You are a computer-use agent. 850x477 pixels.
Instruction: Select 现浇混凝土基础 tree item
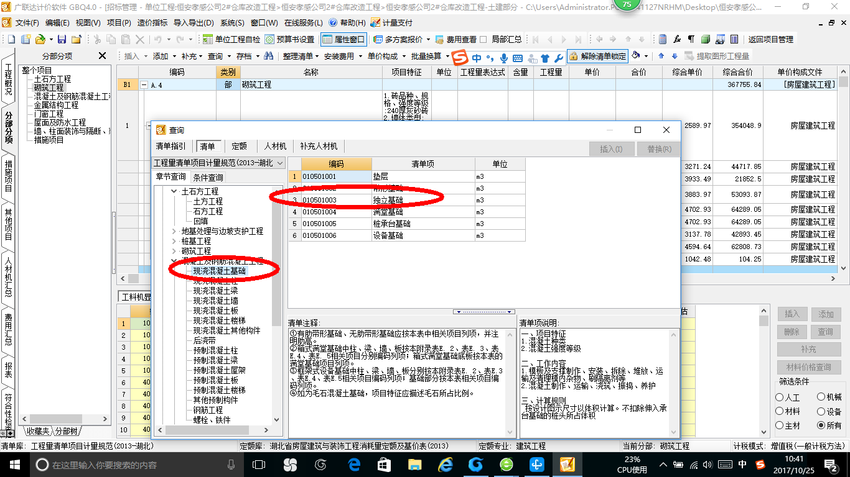tap(219, 271)
